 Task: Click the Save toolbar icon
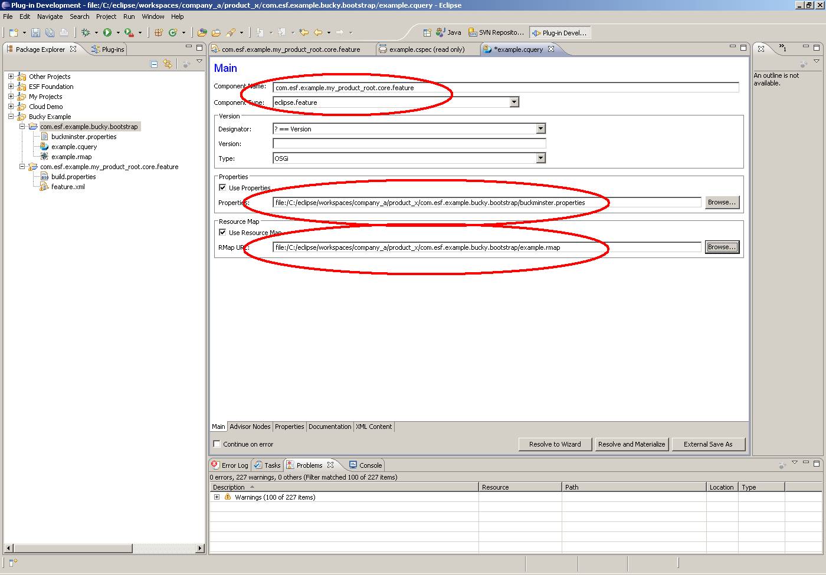point(35,32)
